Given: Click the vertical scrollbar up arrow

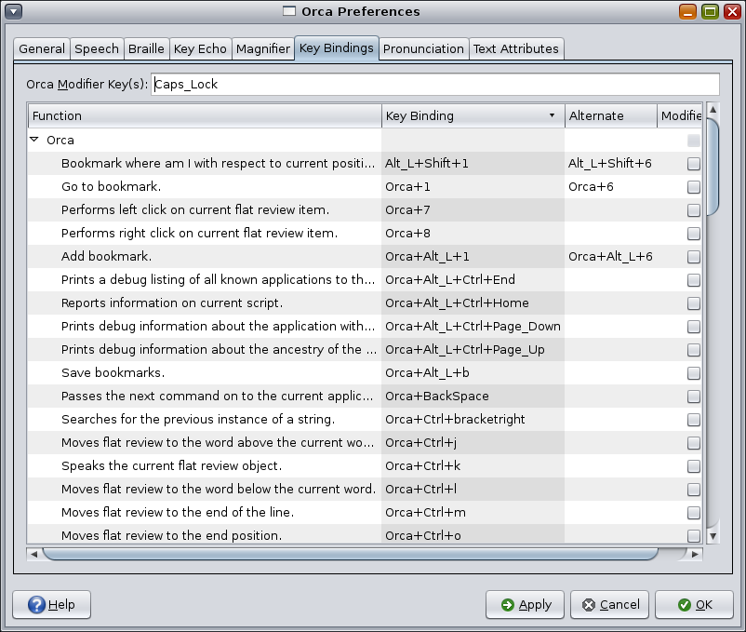Looking at the screenshot, I should pos(713,110).
